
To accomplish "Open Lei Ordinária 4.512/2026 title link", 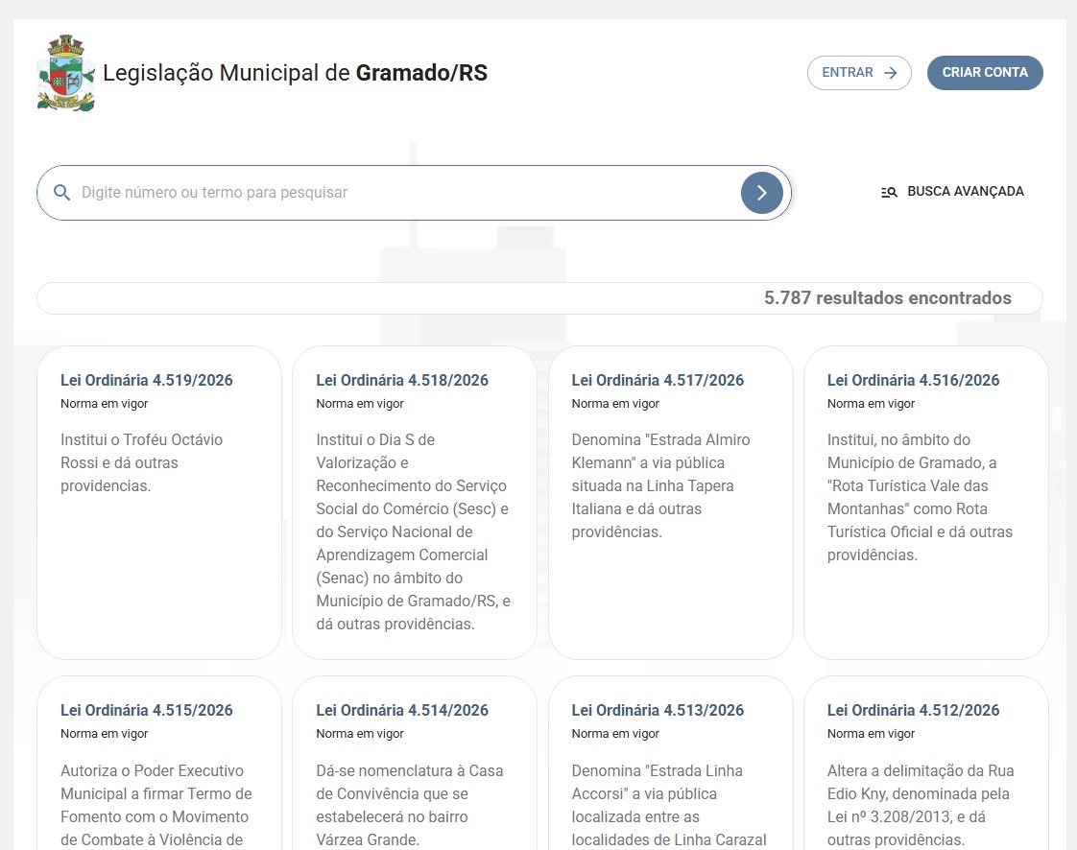I will [913, 711].
